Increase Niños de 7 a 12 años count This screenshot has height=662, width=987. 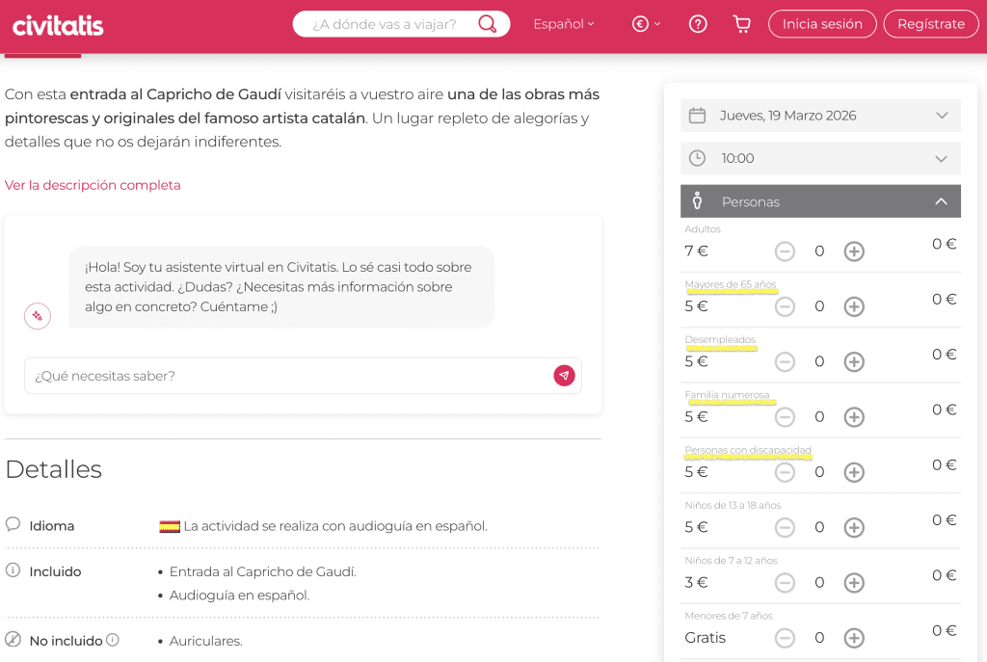tap(854, 583)
